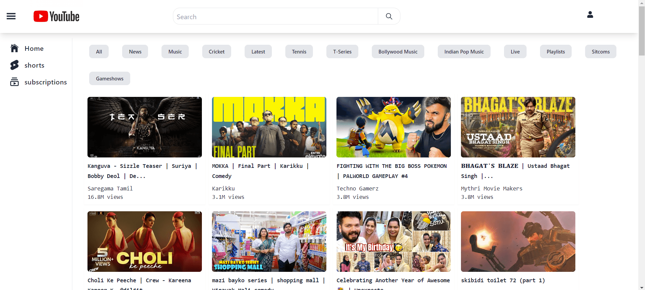Filter videos by News chip
Viewport: 645px width, 290px height.
coord(135,51)
